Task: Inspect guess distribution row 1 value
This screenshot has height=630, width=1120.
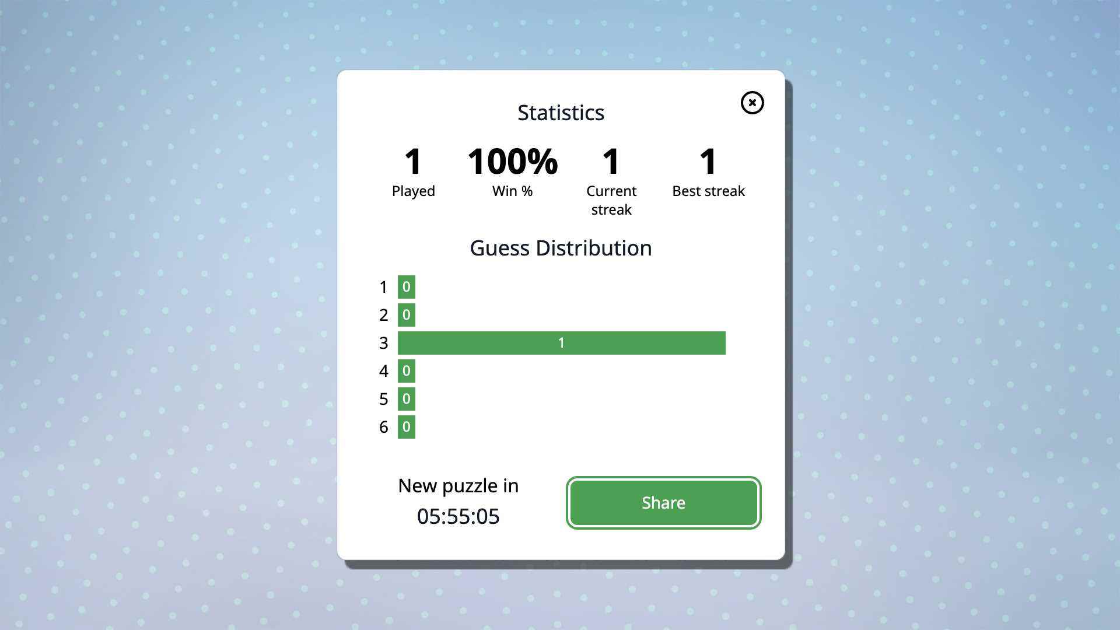Action: (406, 286)
